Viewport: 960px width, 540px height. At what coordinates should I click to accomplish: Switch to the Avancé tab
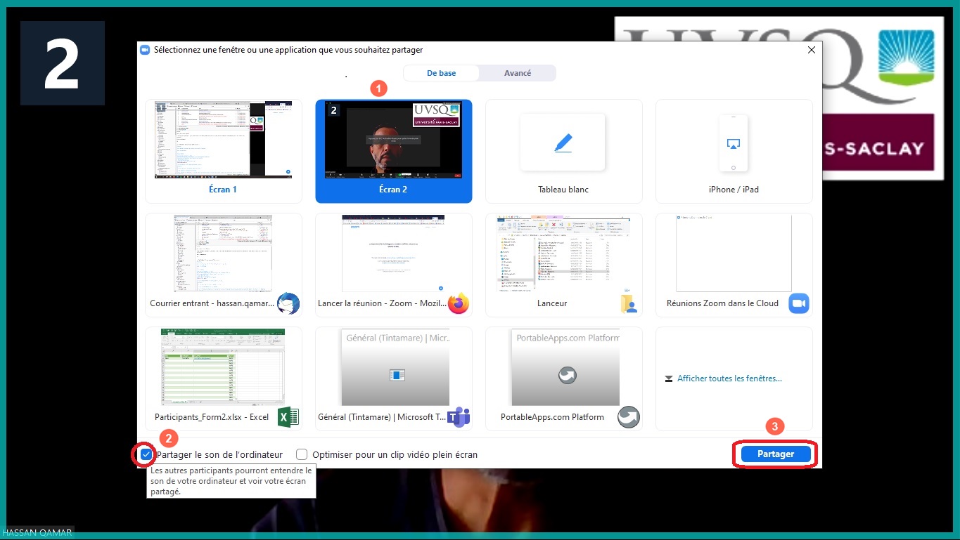[x=518, y=73]
